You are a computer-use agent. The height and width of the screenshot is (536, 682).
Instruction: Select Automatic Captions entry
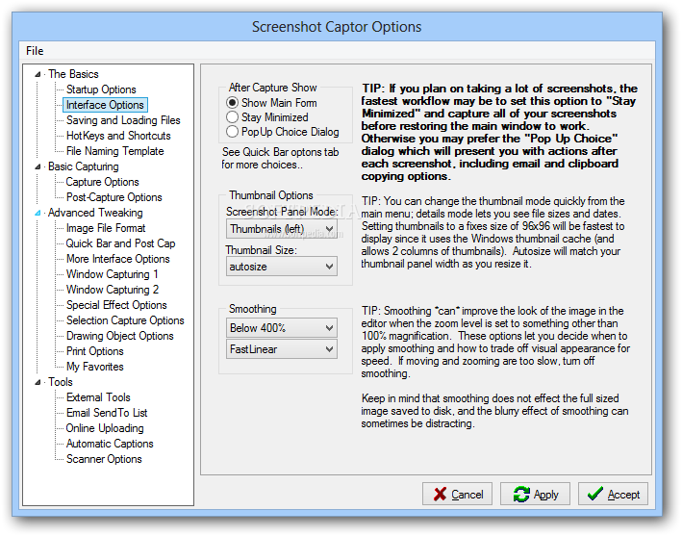point(110,444)
